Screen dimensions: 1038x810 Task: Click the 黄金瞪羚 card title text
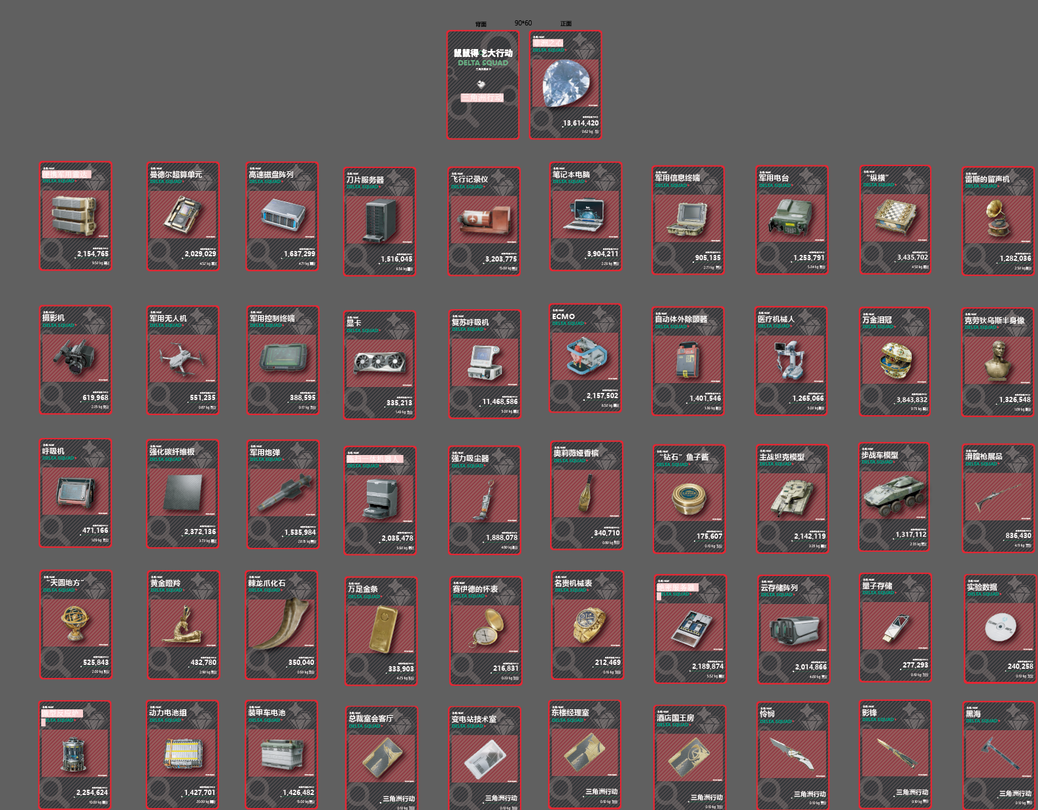point(165,583)
